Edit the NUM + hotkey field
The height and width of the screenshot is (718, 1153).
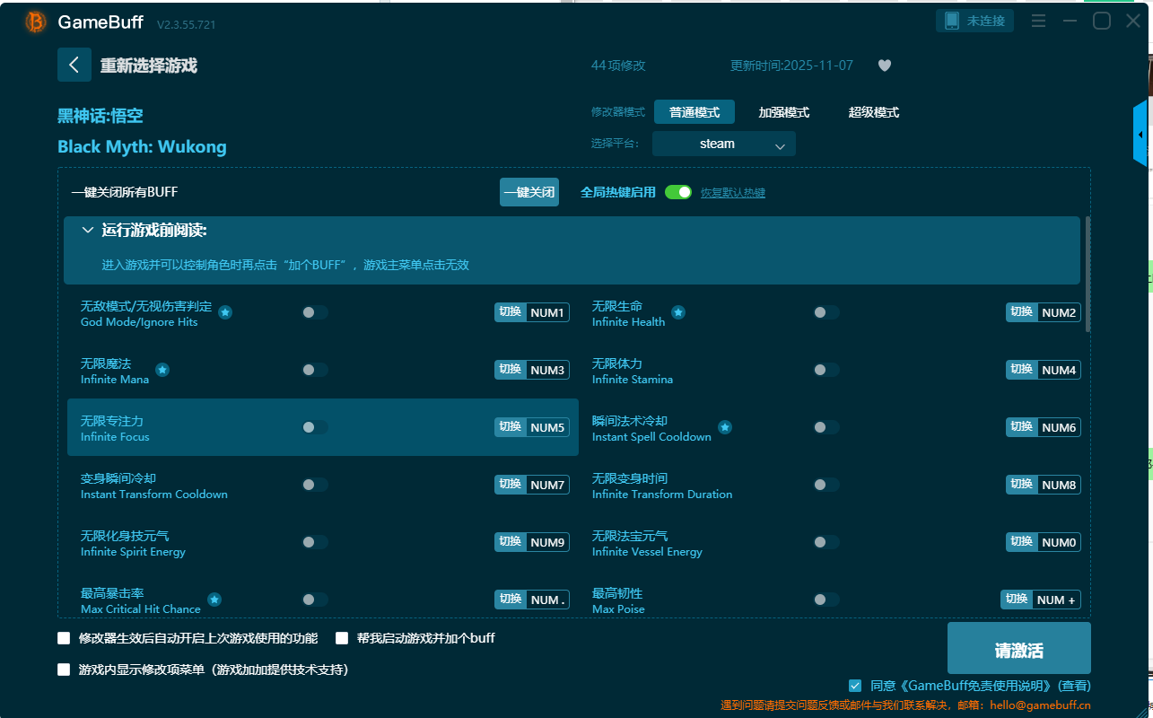click(x=1056, y=600)
